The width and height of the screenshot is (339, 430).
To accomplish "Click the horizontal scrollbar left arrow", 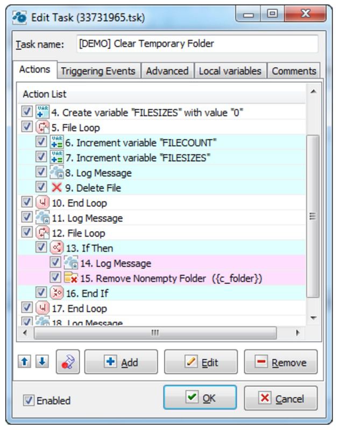I will [25, 333].
